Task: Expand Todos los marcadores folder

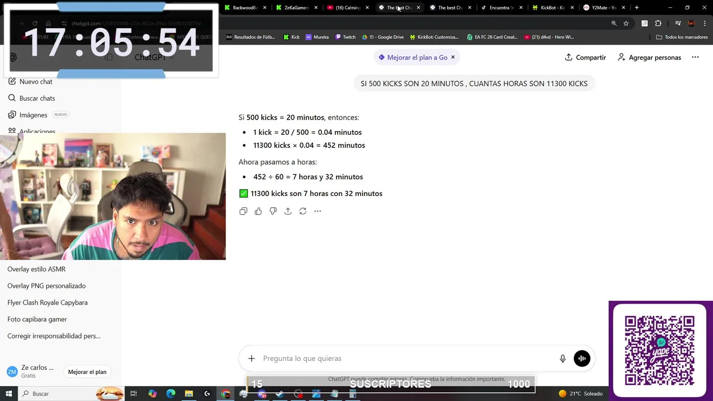Action: (682, 37)
